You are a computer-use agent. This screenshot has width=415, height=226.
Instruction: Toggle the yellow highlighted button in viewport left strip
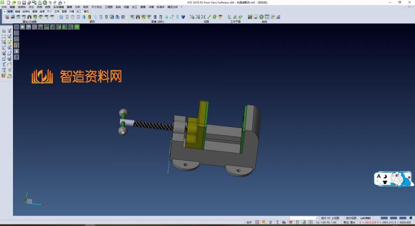[16, 45]
